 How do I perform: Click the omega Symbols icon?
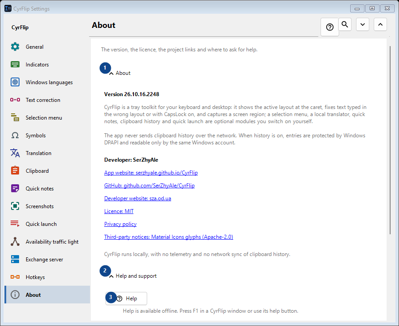[15, 135]
